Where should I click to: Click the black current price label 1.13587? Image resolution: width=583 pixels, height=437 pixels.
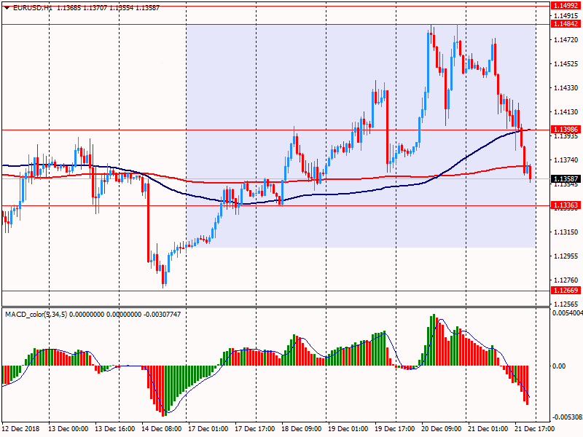[x=566, y=179]
